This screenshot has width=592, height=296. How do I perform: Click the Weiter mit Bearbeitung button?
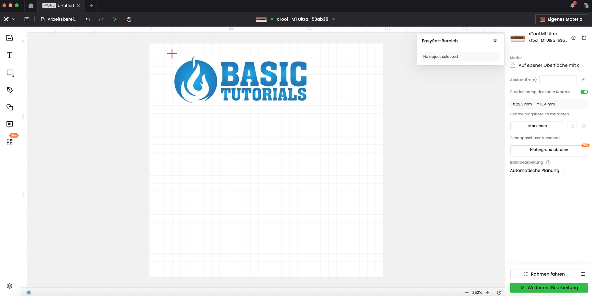tap(549, 288)
